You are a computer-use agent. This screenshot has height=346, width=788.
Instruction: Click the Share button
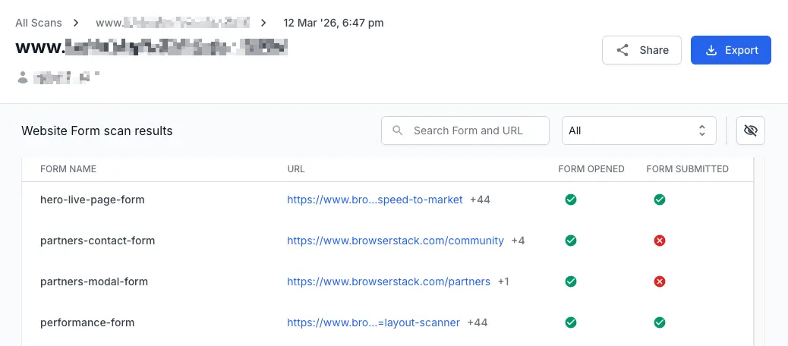pos(641,50)
